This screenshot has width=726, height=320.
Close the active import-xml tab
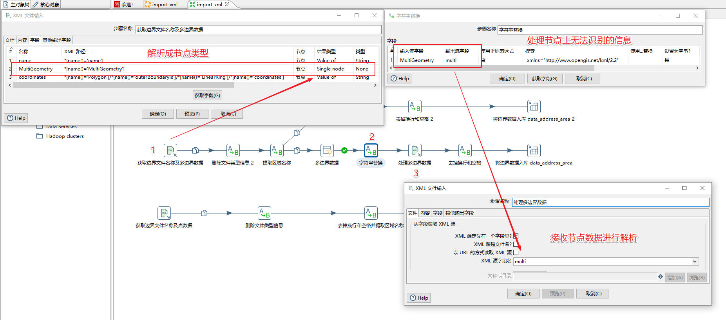pyautogui.click(x=227, y=4)
